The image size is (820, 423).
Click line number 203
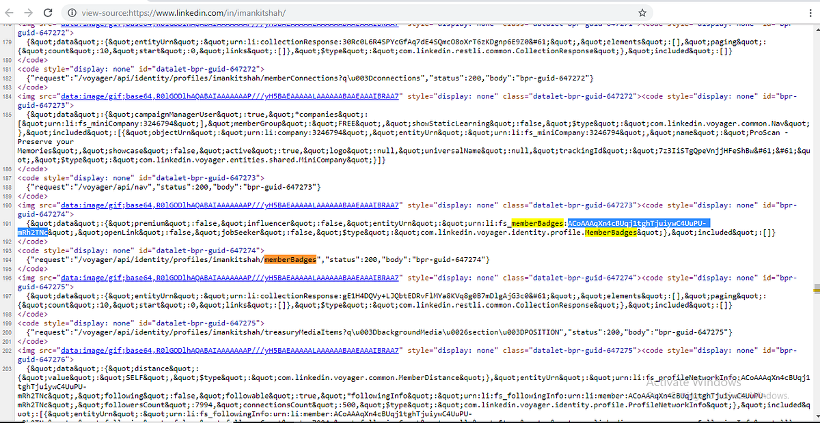tap(8, 368)
